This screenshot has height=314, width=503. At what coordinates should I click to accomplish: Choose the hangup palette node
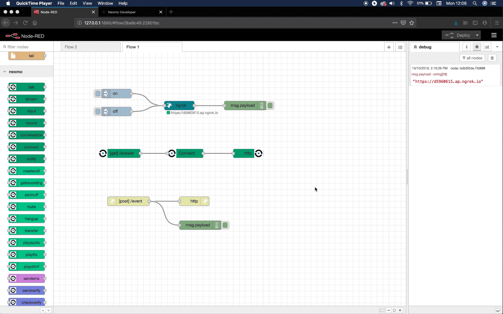pos(27,219)
